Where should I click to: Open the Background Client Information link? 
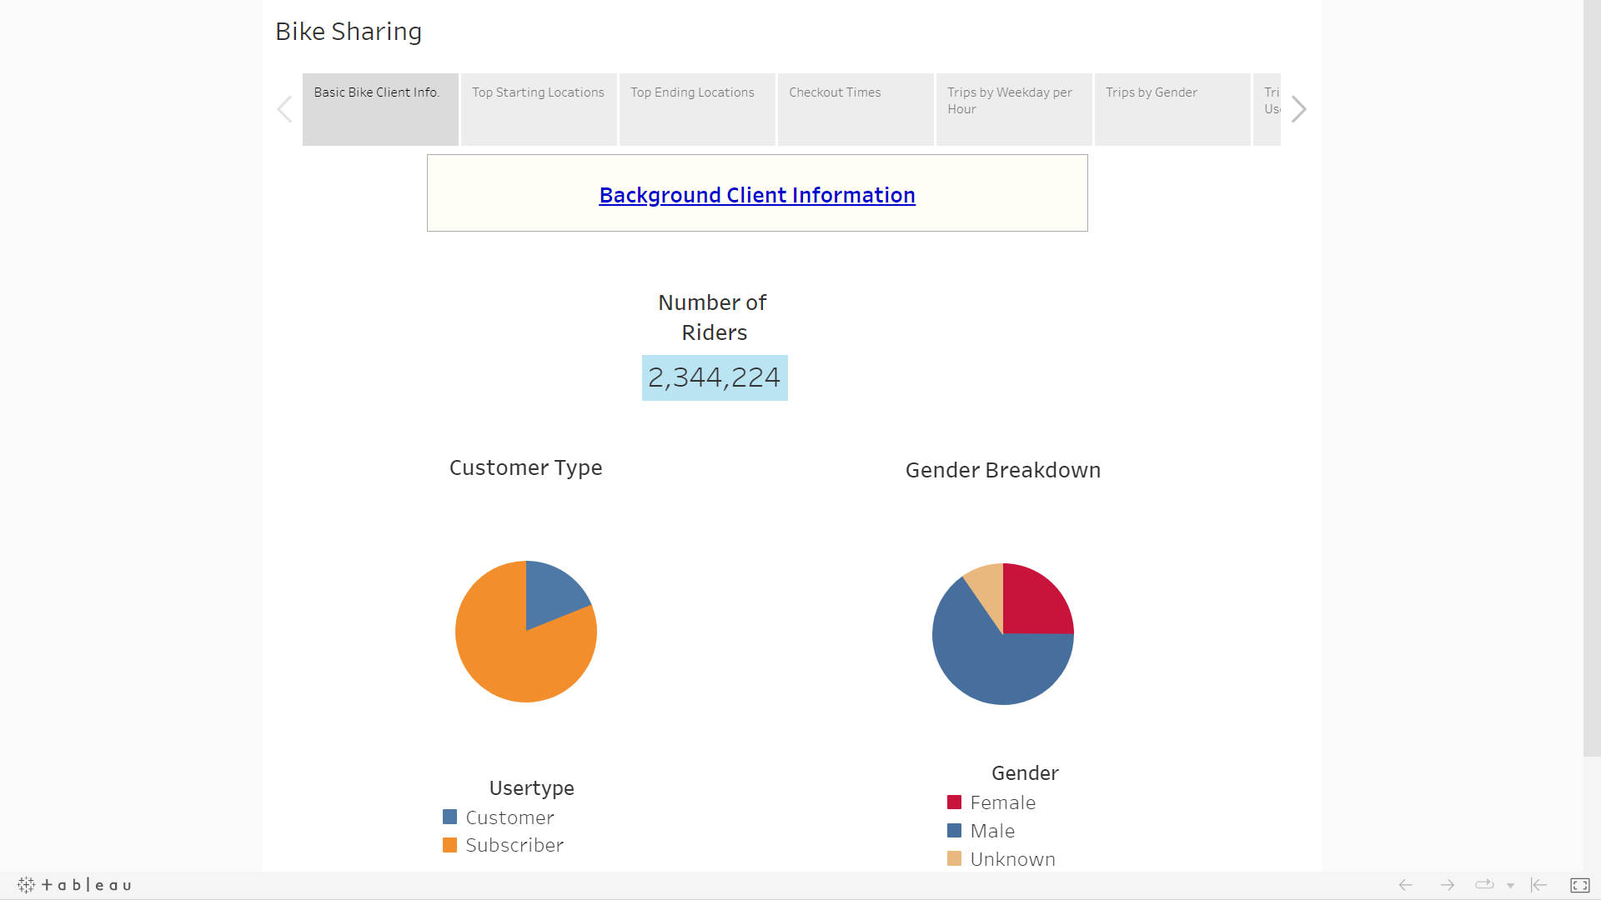756,195
